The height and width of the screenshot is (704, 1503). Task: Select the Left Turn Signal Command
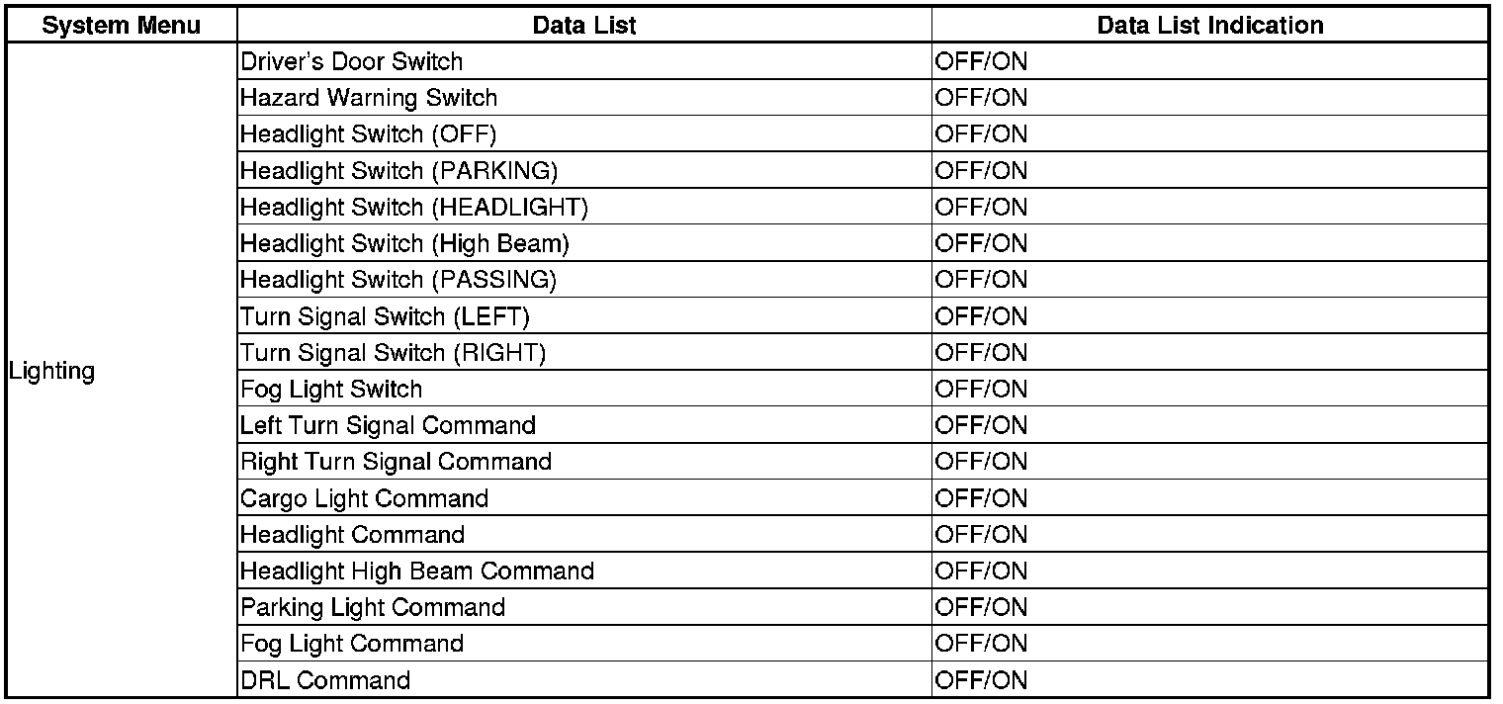388,425
